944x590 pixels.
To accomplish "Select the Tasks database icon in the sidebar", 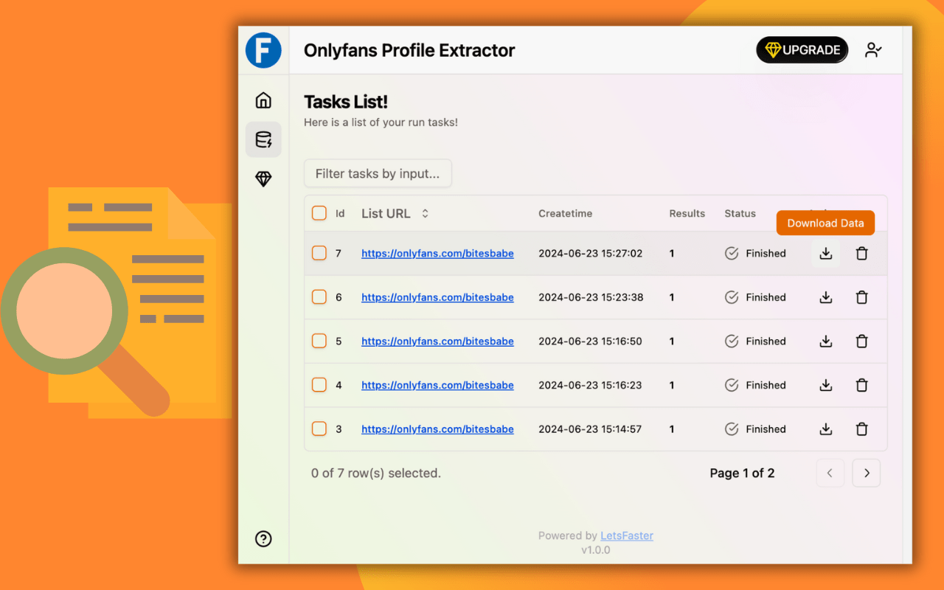I will click(263, 139).
